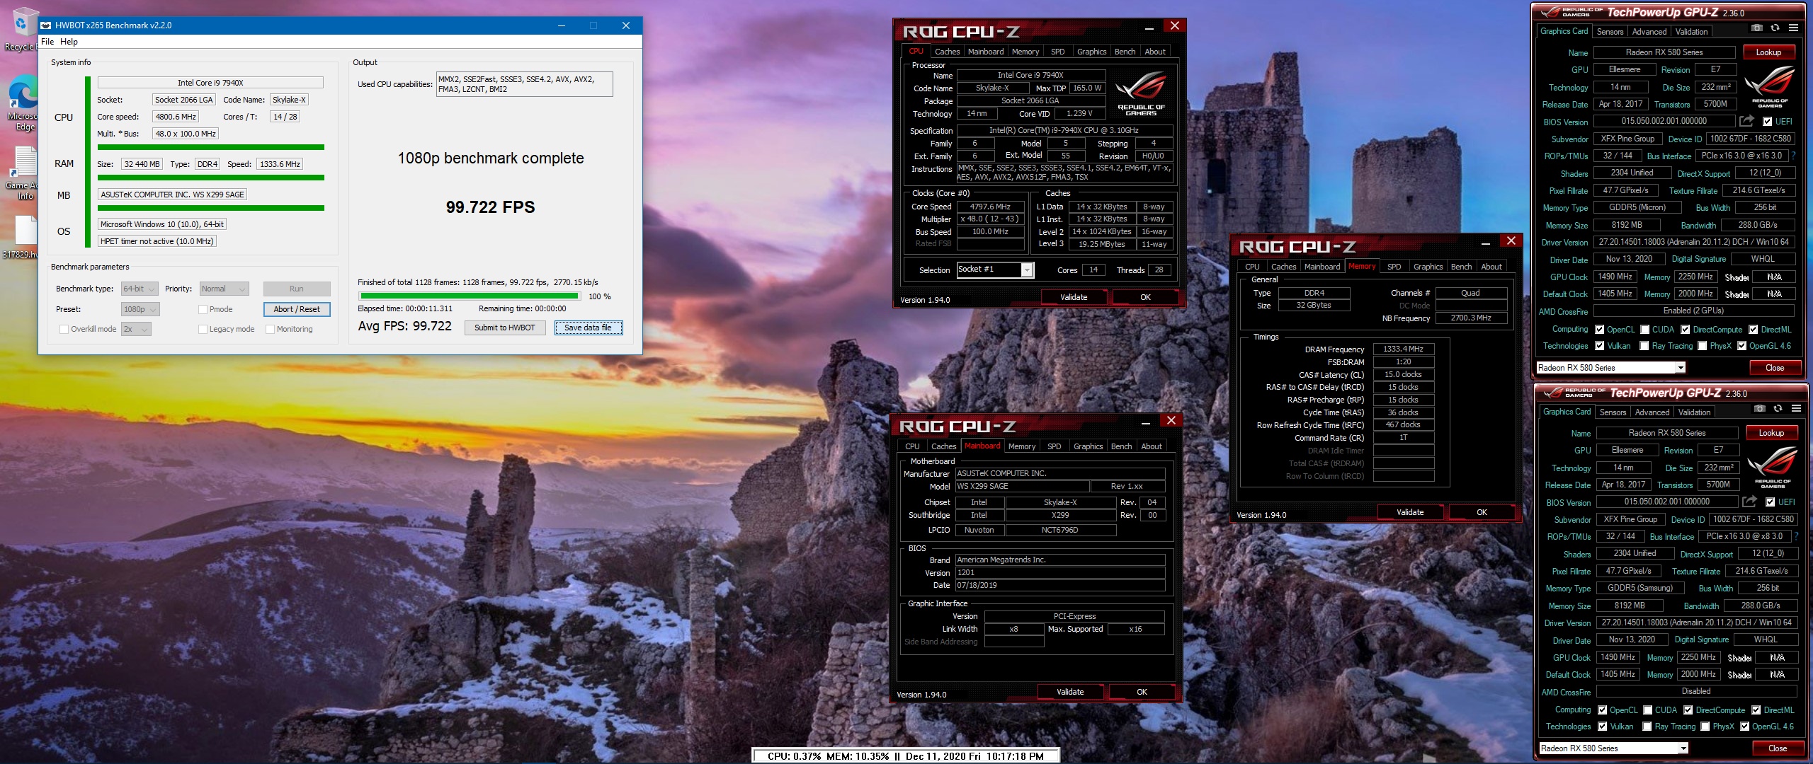The image size is (1813, 764).
Task: Toggle the Legacy mode checkbox
Action: pos(203,329)
